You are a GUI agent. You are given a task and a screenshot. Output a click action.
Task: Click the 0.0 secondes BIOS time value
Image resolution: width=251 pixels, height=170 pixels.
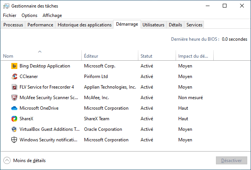[234, 39]
